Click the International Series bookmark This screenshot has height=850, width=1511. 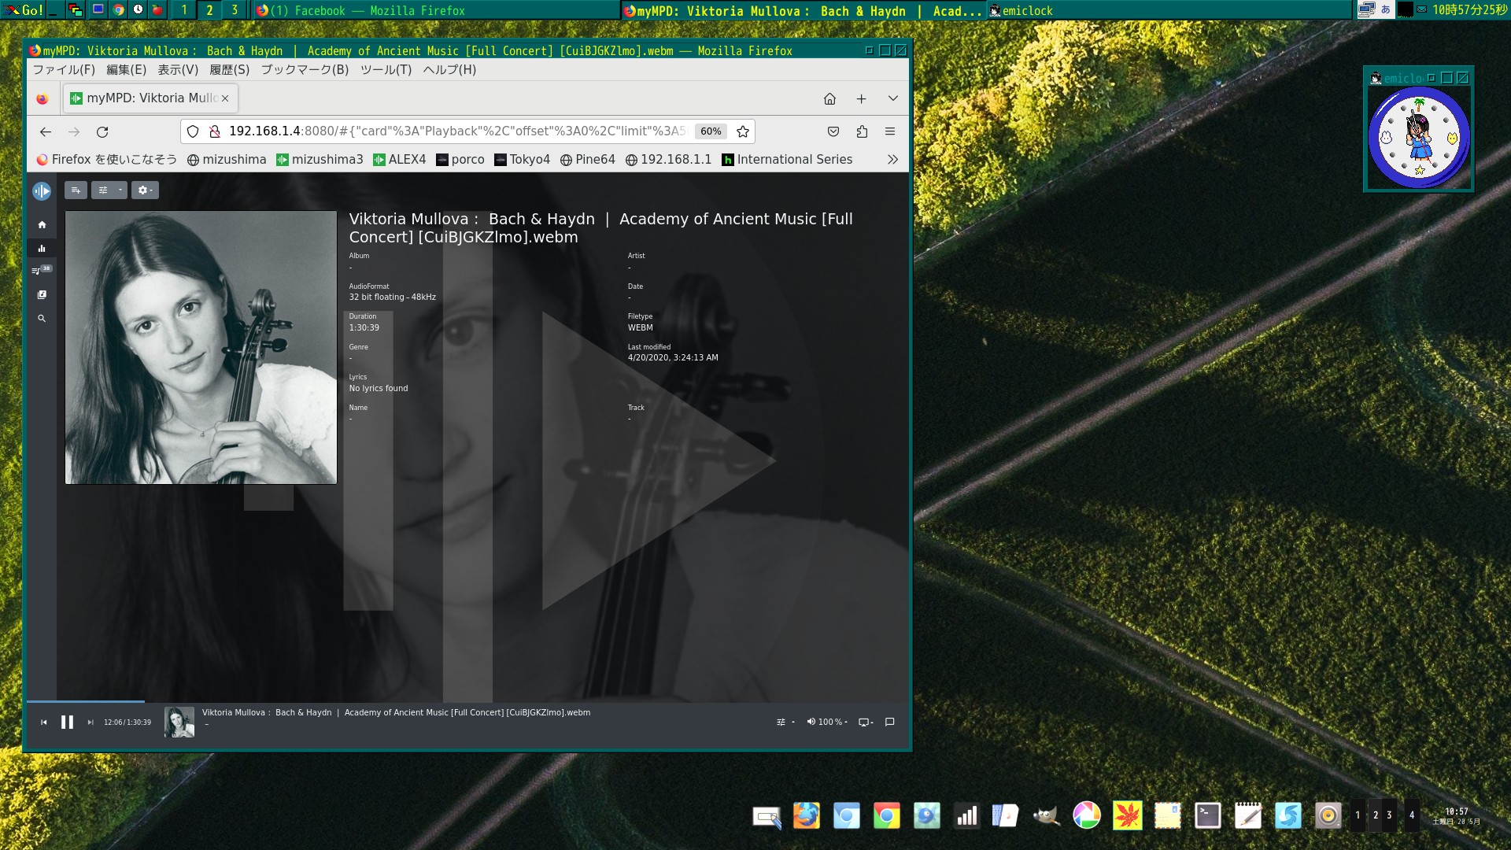tap(787, 160)
